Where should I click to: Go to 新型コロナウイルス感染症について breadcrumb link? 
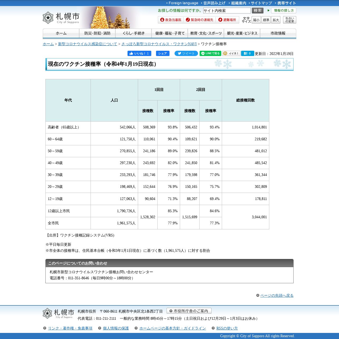[x=87, y=44]
